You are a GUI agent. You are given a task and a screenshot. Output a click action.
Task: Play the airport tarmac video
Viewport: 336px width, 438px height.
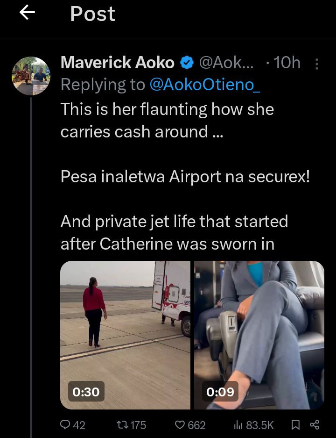coord(125,327)
